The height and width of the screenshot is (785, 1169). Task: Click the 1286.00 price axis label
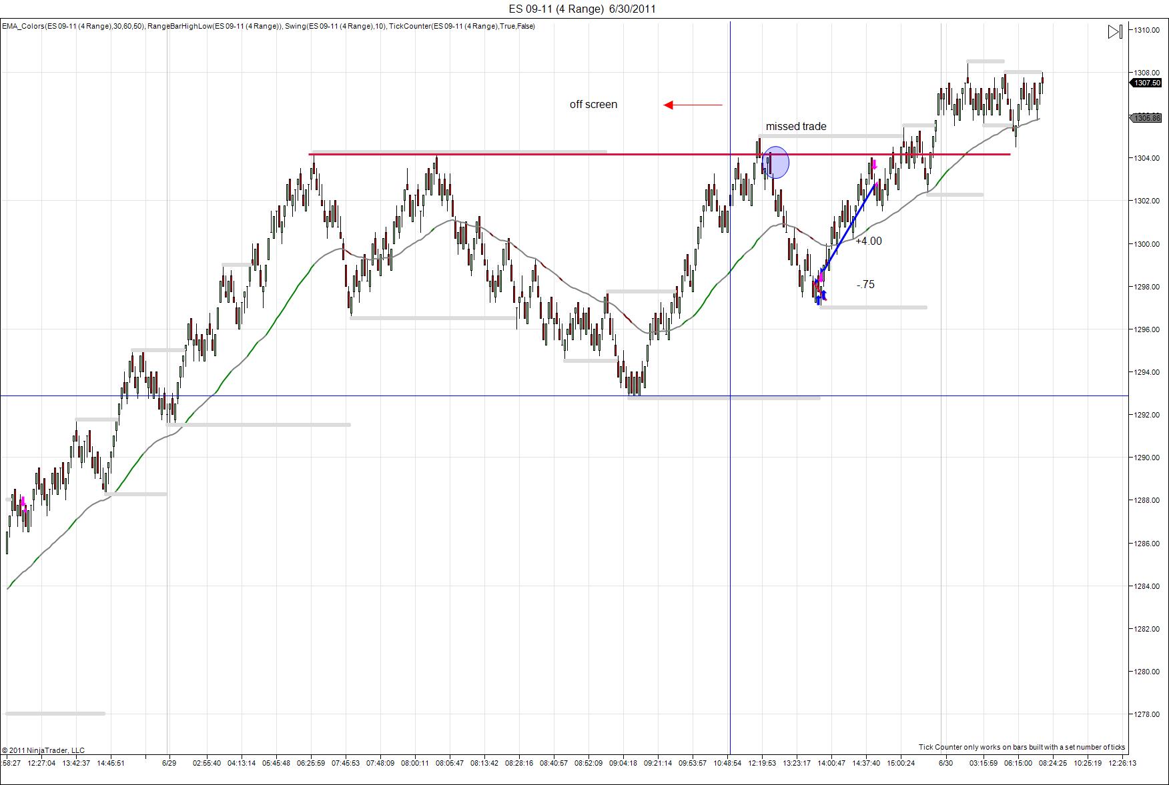click(x=1146, y=544)
